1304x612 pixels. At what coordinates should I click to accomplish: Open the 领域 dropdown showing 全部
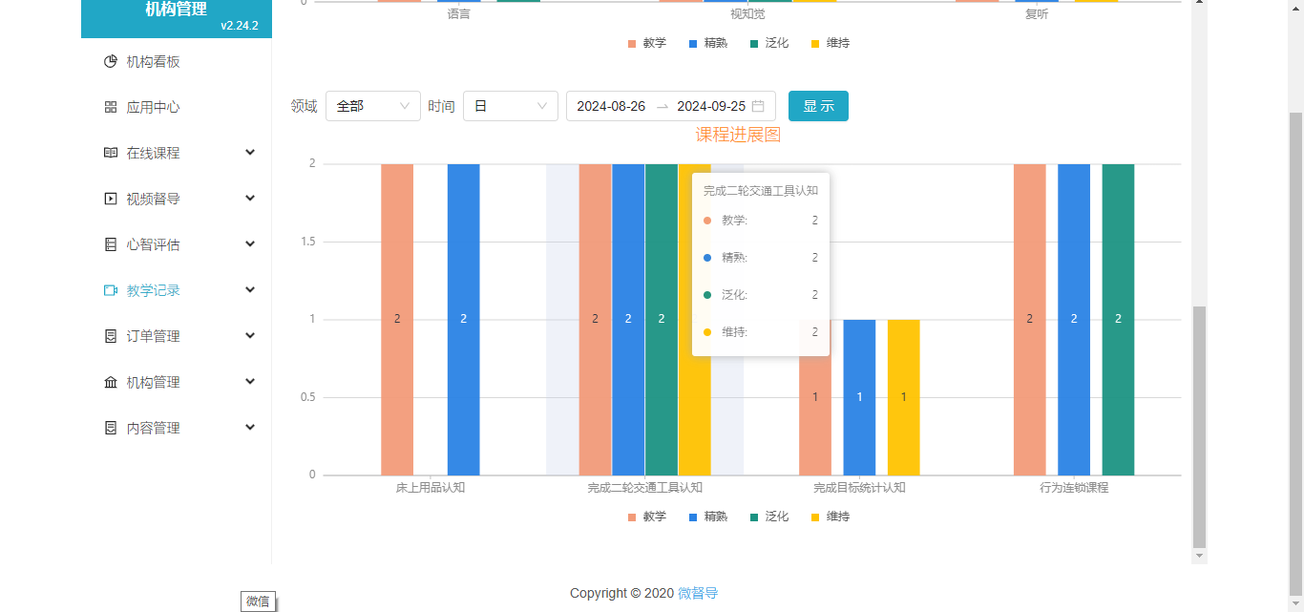click(x=373, y=106)
